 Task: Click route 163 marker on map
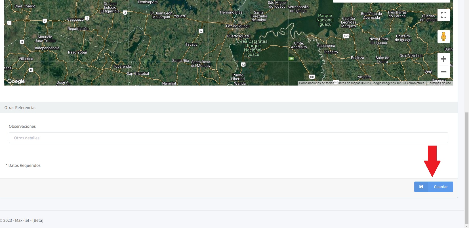tap(346, 36)
